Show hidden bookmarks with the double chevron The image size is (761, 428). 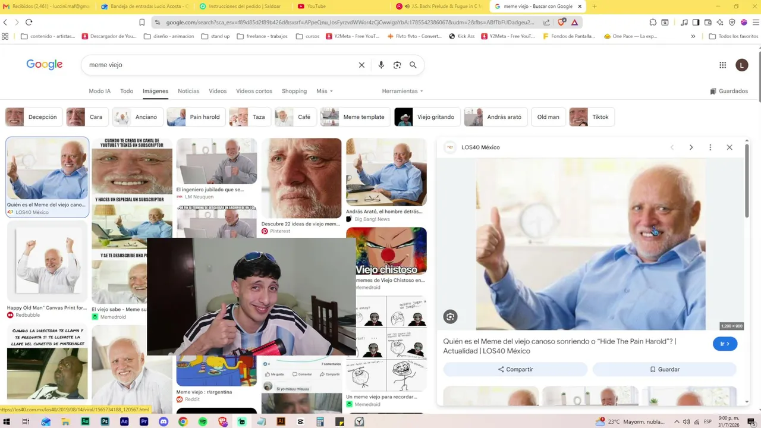(x=693, y=36)
